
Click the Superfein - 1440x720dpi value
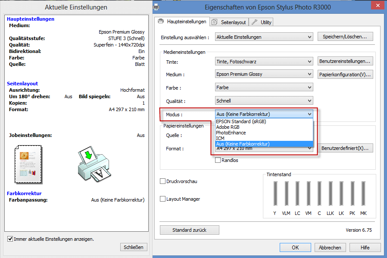(119, 45)
